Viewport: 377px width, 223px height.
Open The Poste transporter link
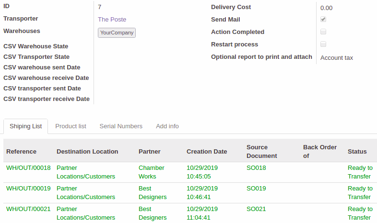(x=112, y=20)
